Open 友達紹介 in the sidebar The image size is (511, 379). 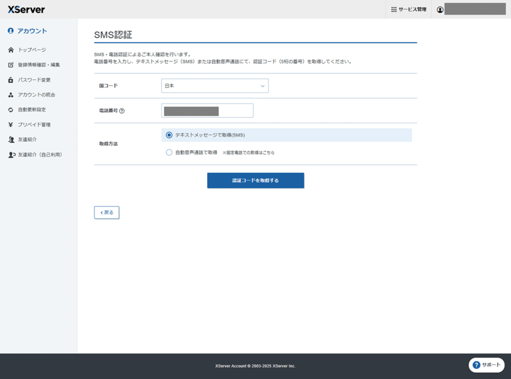(27, 139)
